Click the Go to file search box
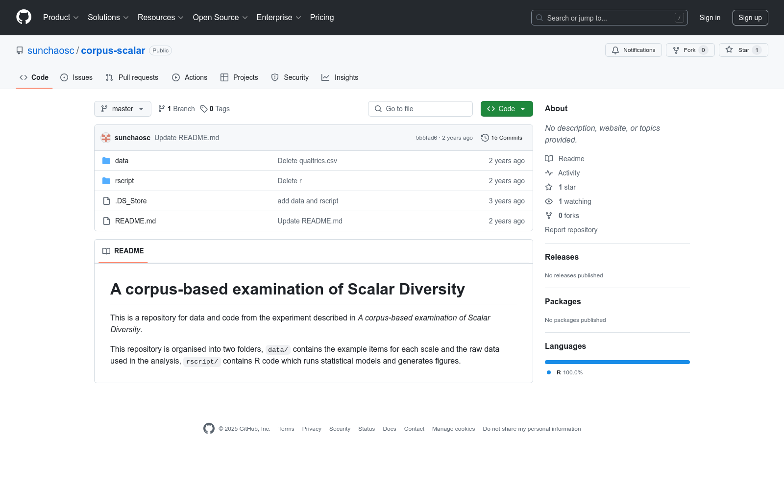784x490 pixels. 420,109
